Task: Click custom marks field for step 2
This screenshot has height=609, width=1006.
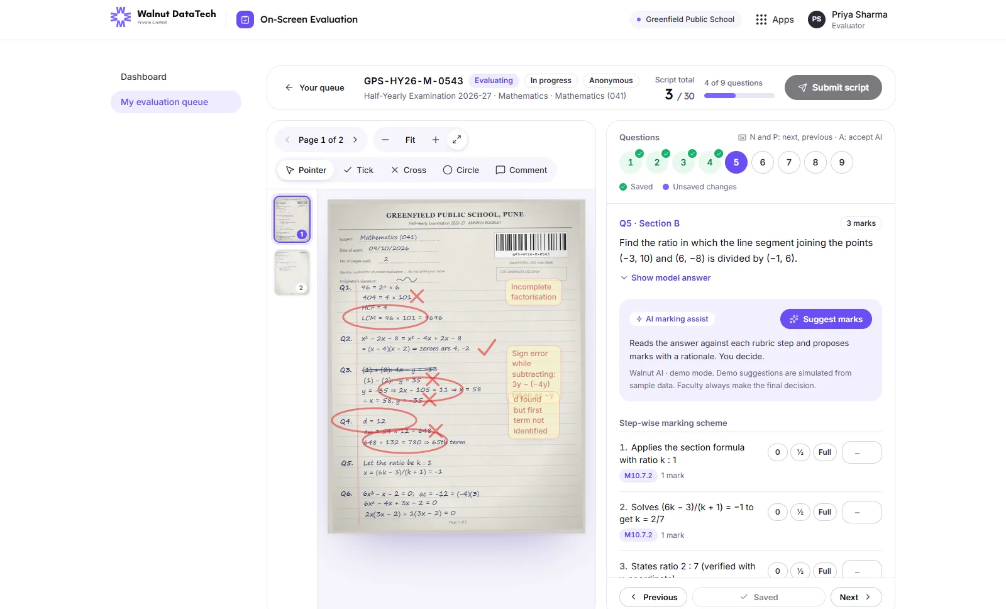Action: (x=862, y=512)
